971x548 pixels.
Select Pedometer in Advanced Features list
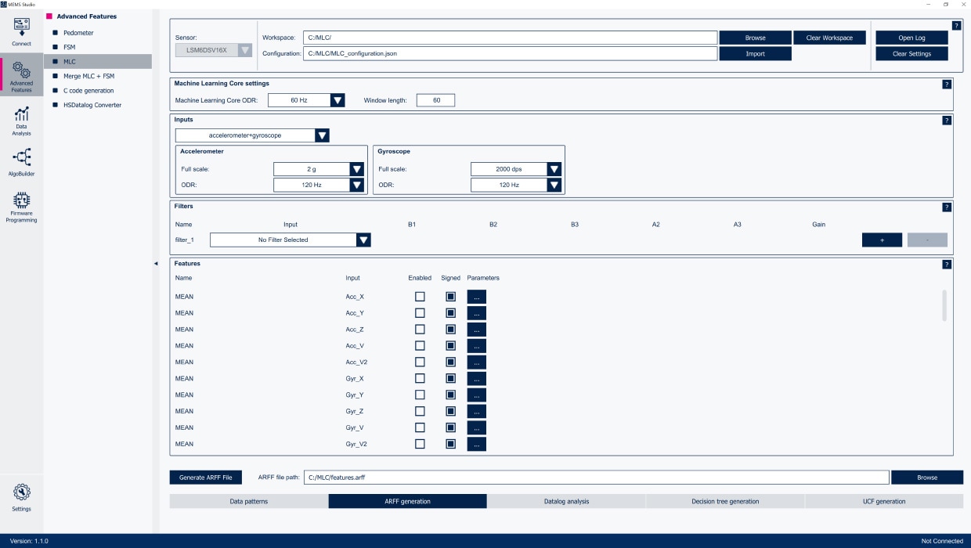click(78, 33)
